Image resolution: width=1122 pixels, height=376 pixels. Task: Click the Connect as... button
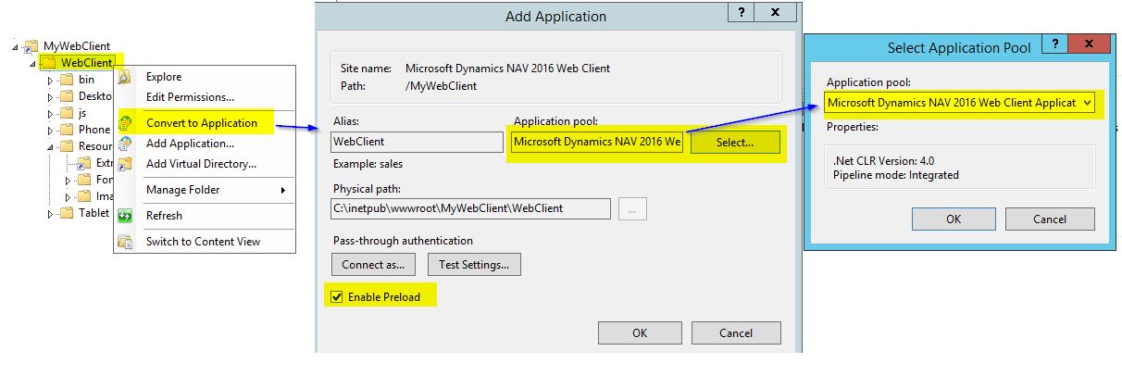[373, 264]
